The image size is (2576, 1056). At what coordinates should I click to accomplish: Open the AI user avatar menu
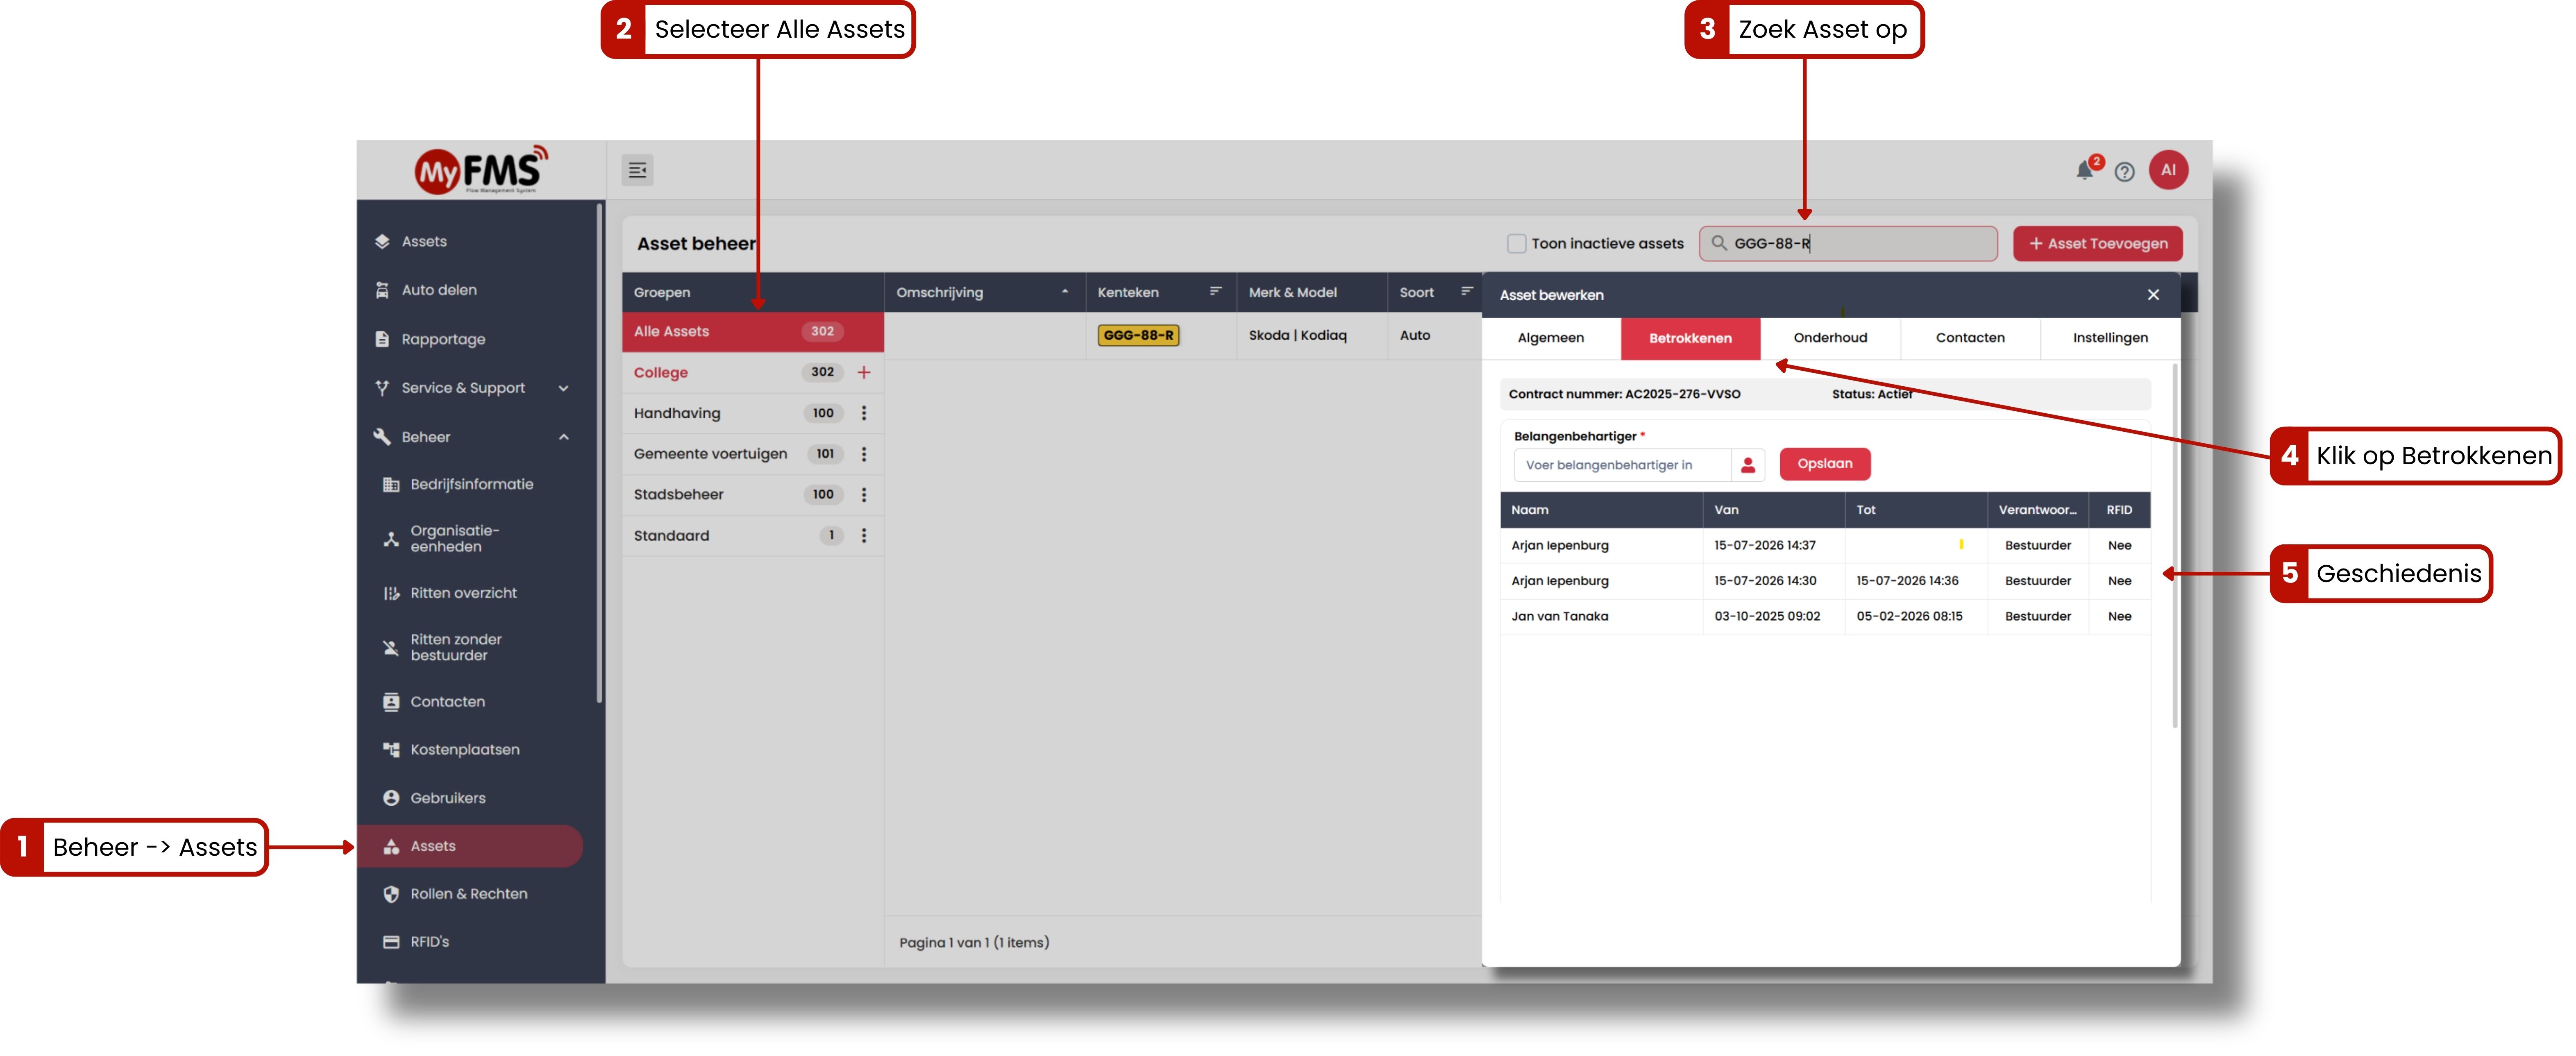[2168, 170]
